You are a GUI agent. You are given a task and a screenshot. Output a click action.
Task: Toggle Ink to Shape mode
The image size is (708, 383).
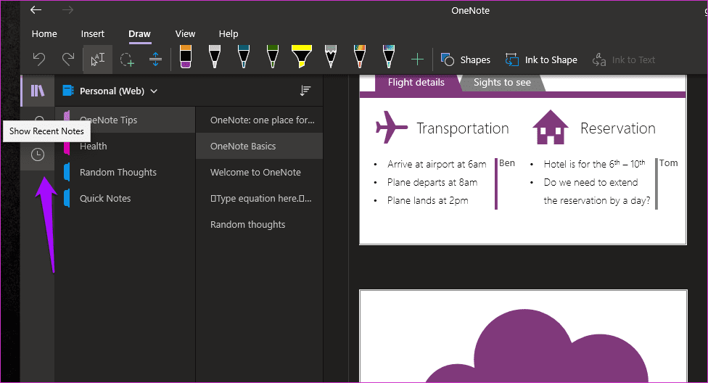pos(541,59)
